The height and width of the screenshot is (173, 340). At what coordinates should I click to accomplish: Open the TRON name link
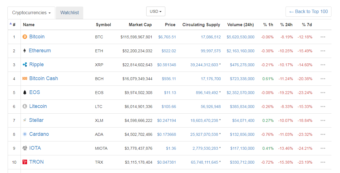[x=36, y=162]
